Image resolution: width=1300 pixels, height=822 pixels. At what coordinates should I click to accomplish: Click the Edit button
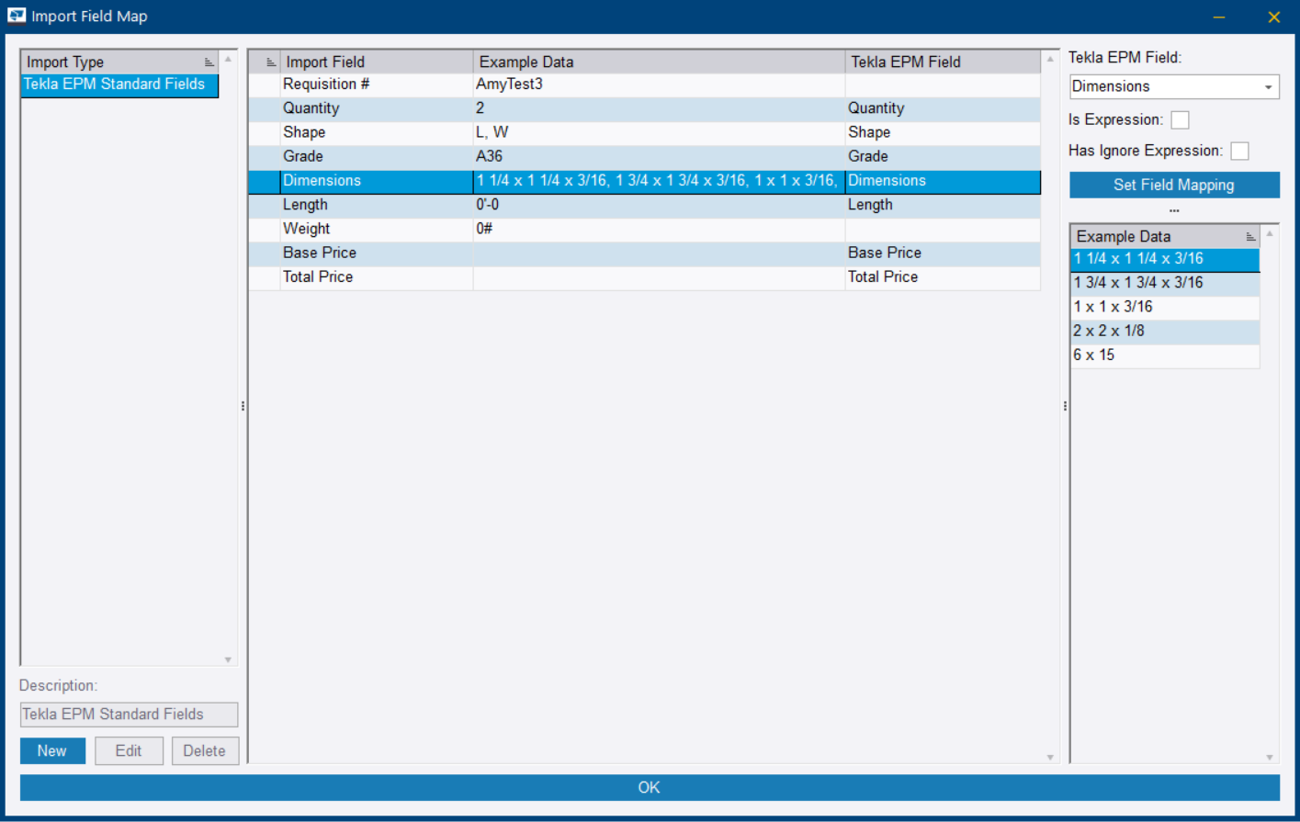[x=129, y=750]
